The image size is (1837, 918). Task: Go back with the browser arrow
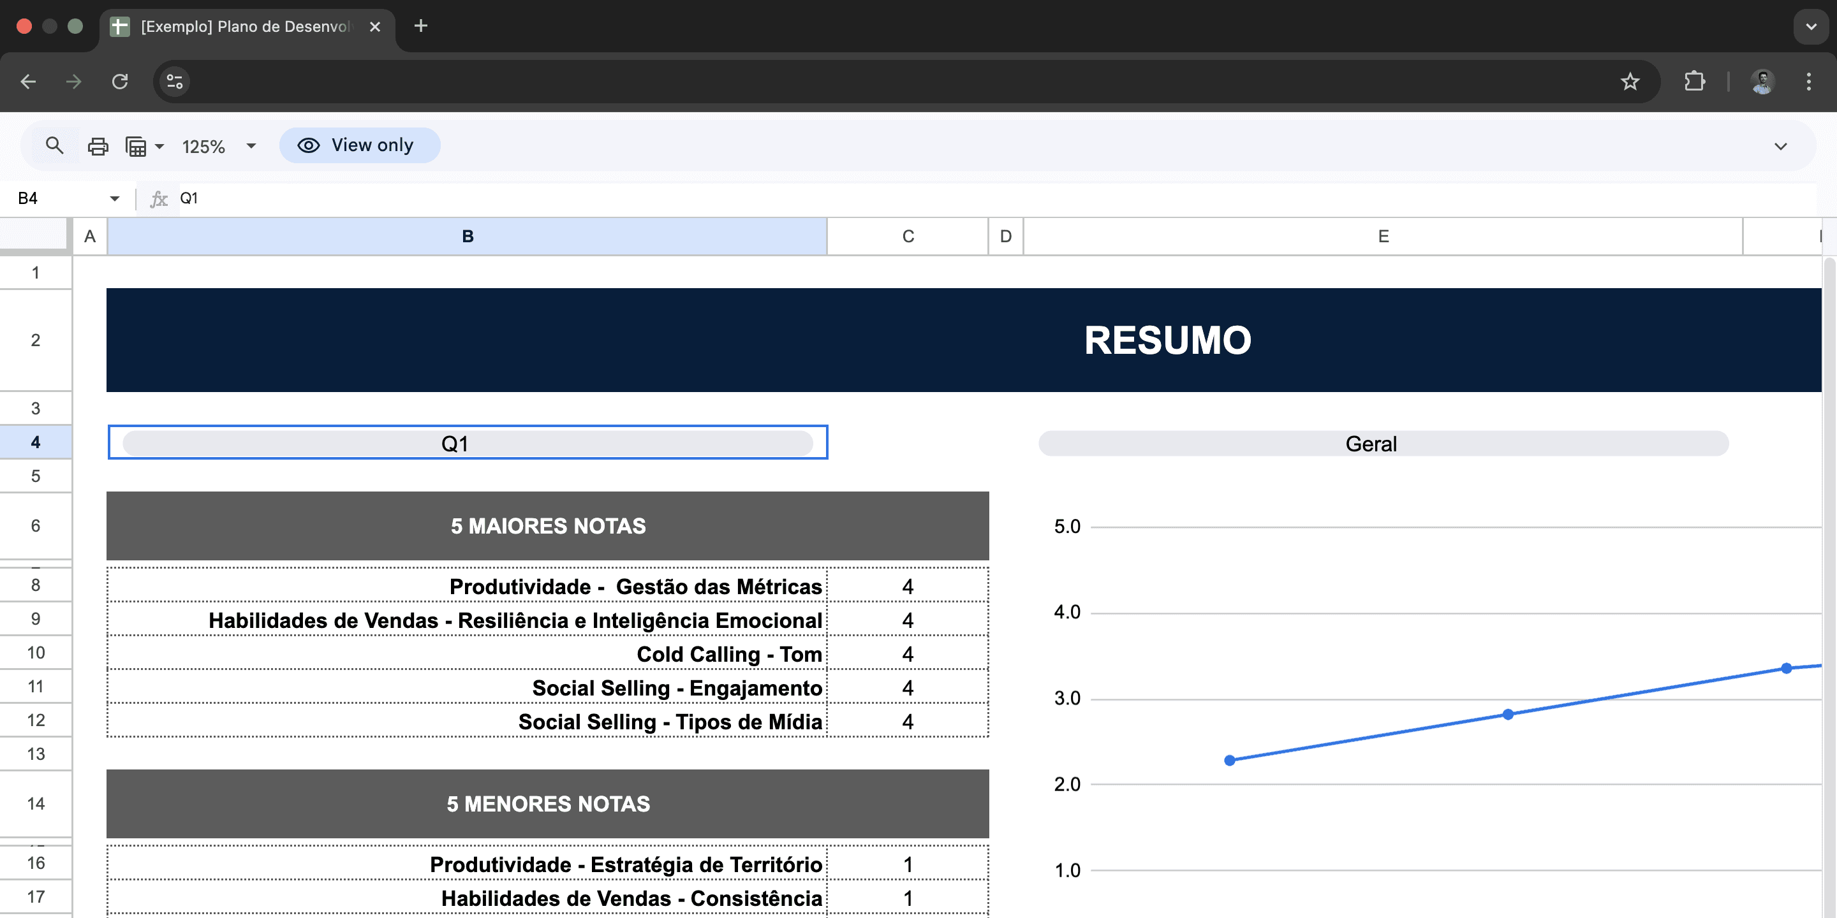pos(29,81)
